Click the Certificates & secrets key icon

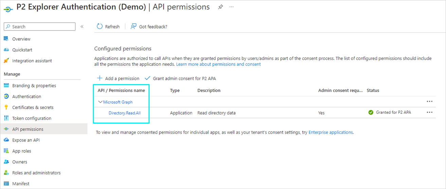[6, 107]
